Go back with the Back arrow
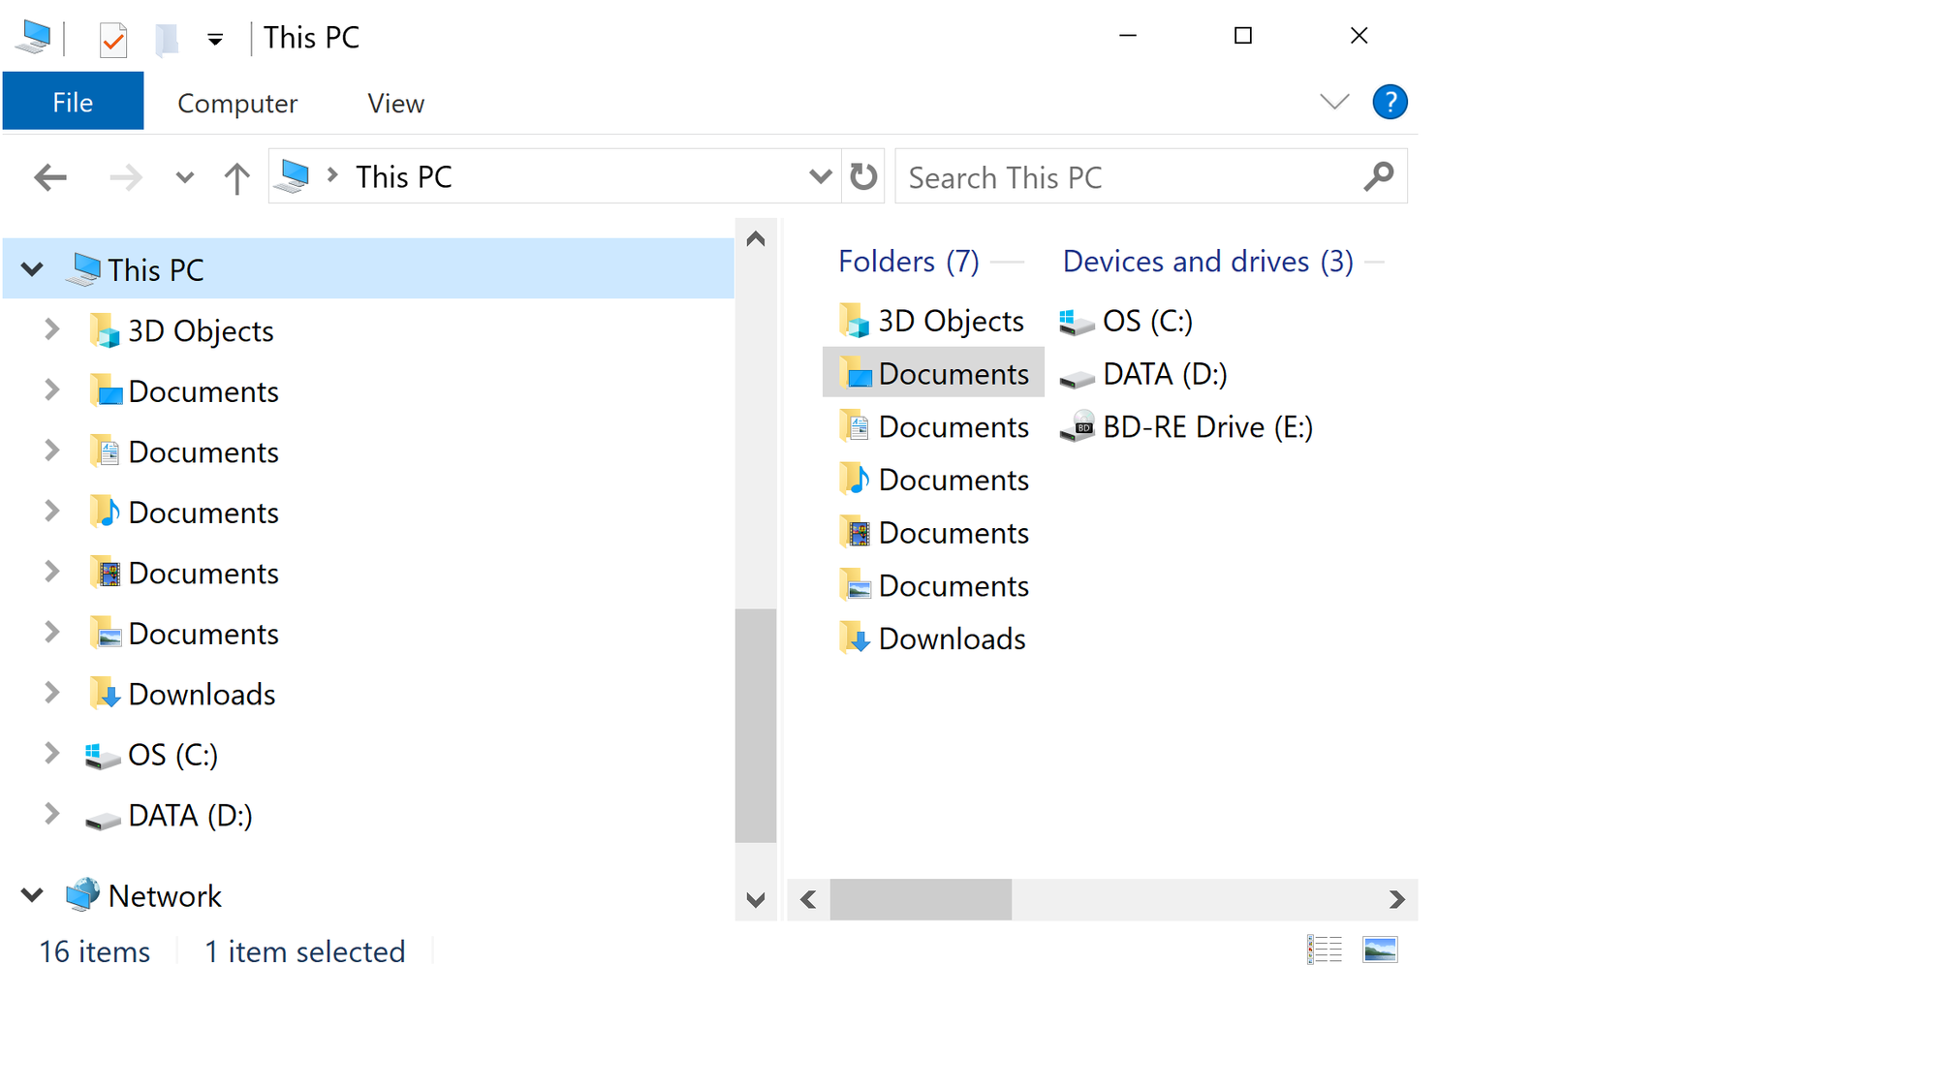Image resolution: width=1938 pixels, height=1090 pixels. point(50,177)
